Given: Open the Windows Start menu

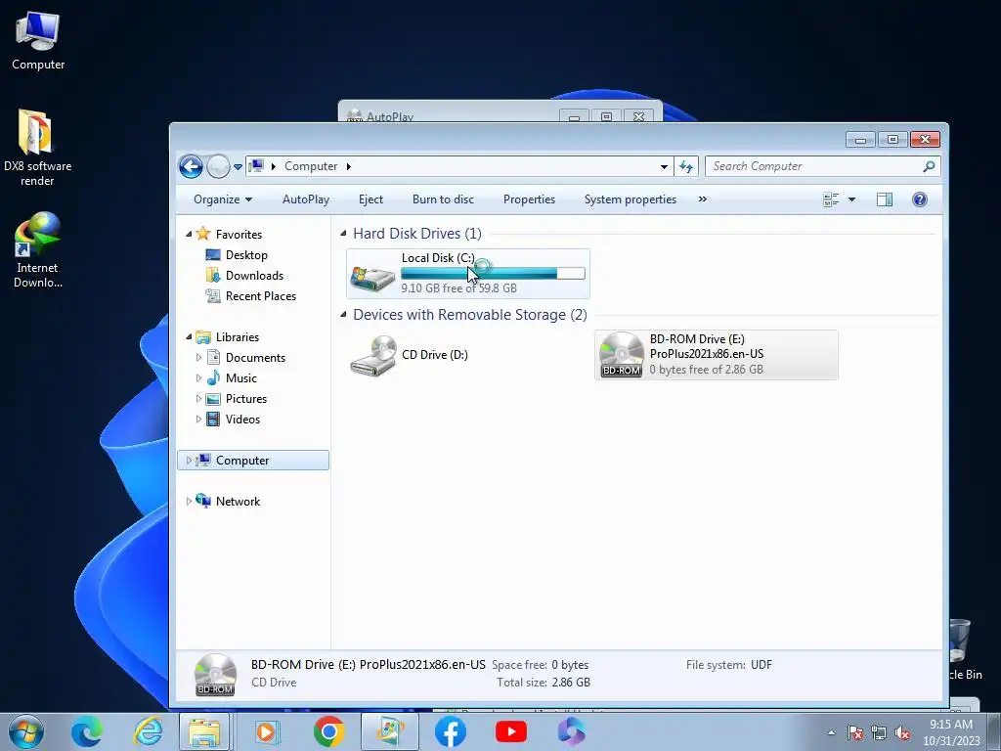Looking at the screenshot, I should click(26, 731).
